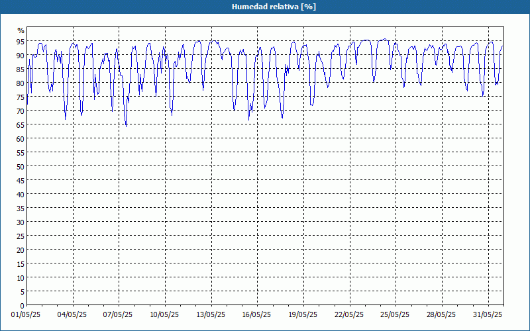Click the 16/05/25 date label
The width and height of the screenshot is (530, 331).
[x=256, y=315]
